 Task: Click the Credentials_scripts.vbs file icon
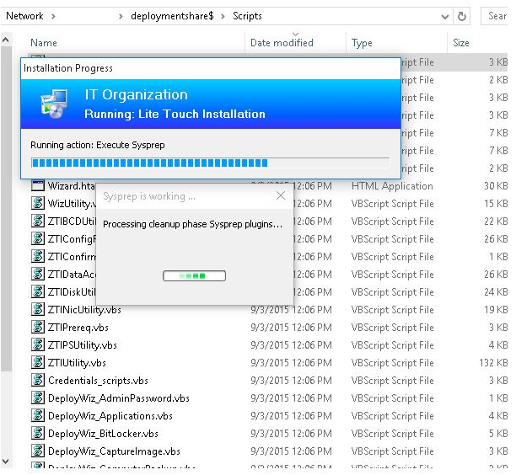coord(38,380)
